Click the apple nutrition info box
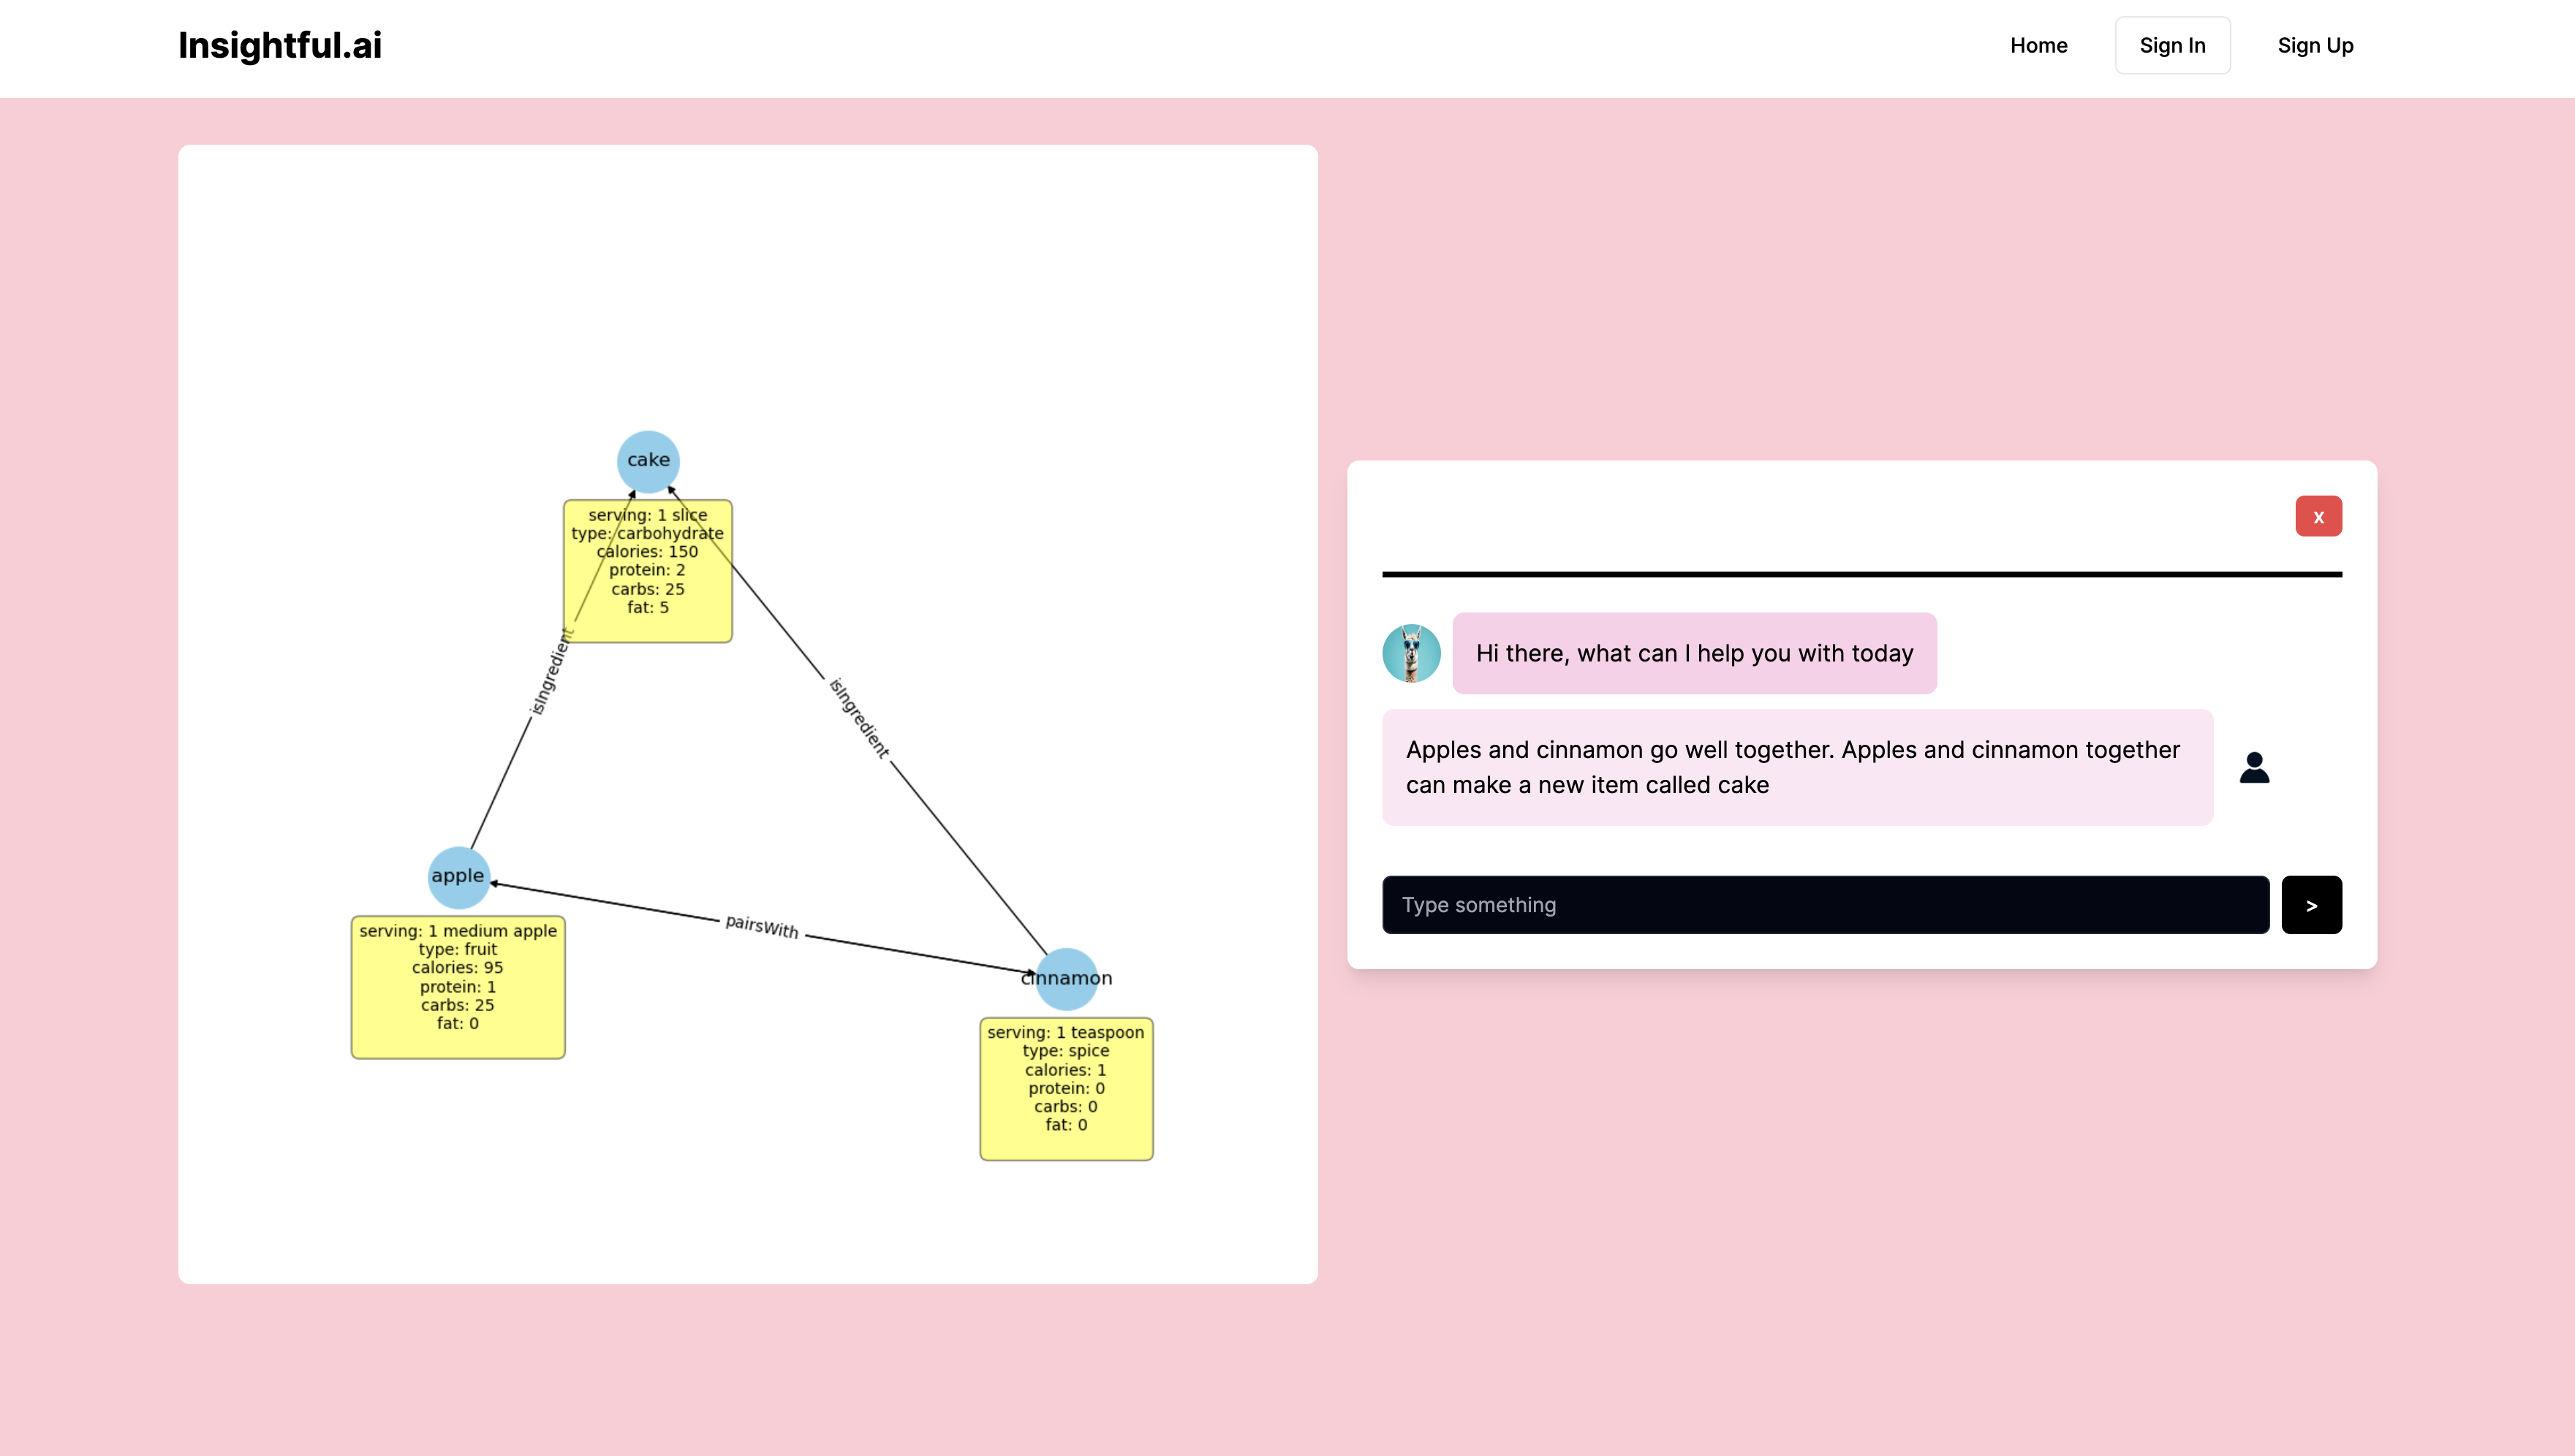Image resolution: width=2575 pixels, height=1456 pixels. point(458,987)
